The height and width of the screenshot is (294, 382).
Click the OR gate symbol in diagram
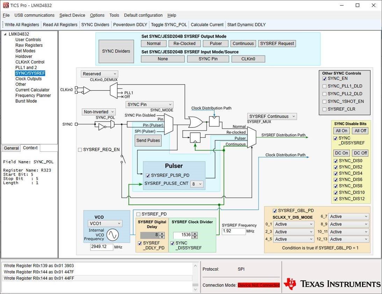pos(196,123)
